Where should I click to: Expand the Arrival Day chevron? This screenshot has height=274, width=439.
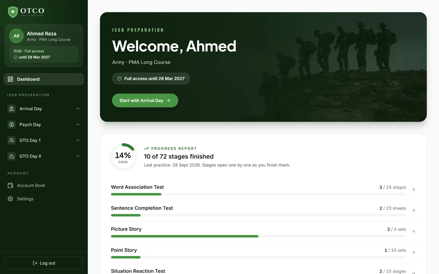pyautogui.click(x=78, y=109)
